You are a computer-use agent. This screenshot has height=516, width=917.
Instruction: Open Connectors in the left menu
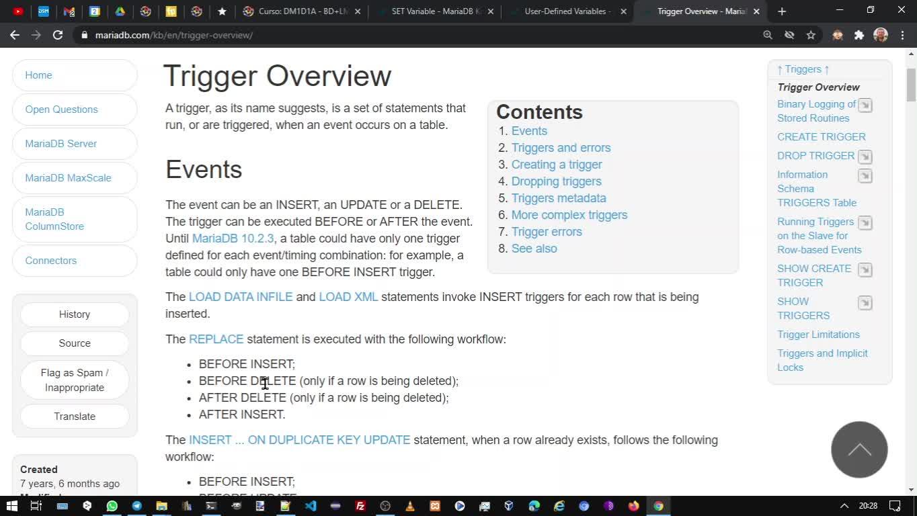pos(75,261)
